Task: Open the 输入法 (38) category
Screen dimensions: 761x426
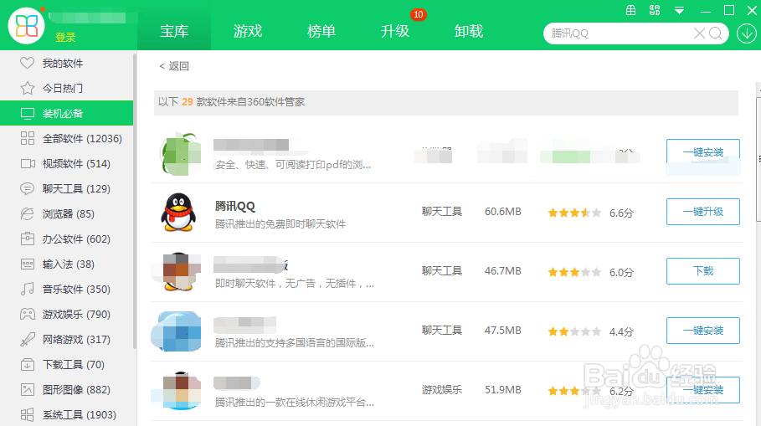Action: click(x=66, y=264)
